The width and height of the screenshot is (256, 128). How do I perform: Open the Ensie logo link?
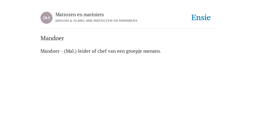click(201, 18)
